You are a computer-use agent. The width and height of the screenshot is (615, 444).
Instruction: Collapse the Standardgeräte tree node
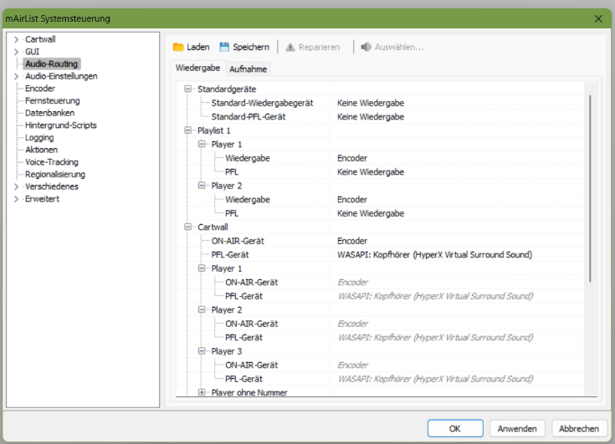click(188, 89)
